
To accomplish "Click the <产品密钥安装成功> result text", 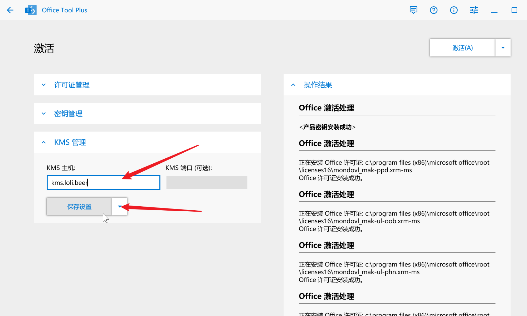I will 327,127.
